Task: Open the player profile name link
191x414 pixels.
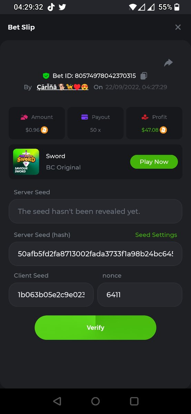Action: (x=62, y=87)
